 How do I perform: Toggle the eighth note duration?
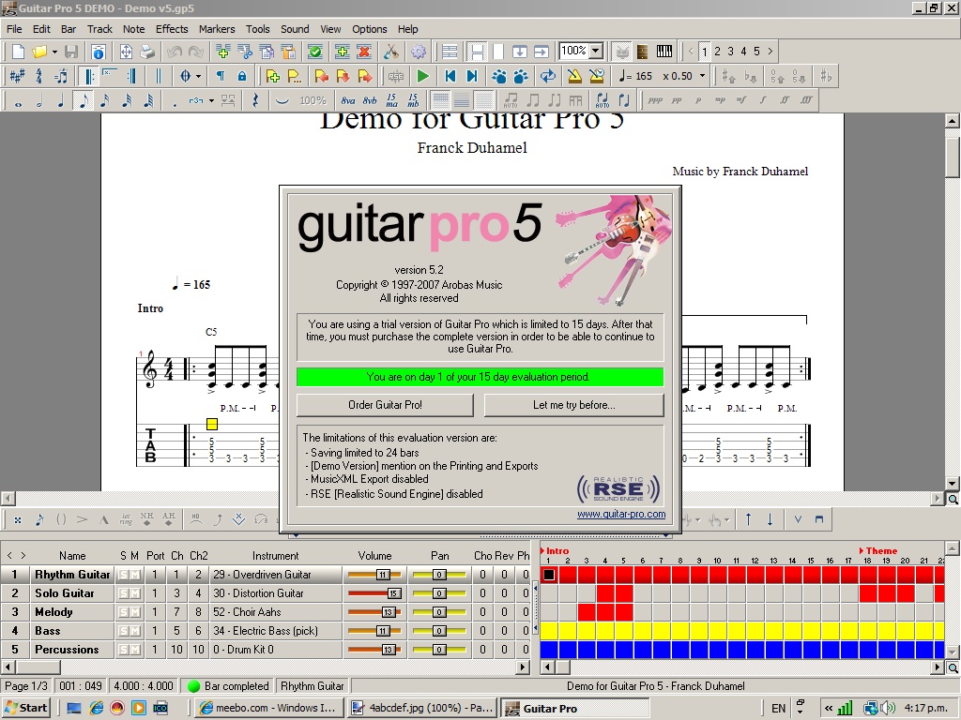click(83, 101)
